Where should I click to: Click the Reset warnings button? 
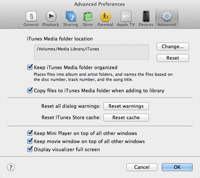pos(126,106)
